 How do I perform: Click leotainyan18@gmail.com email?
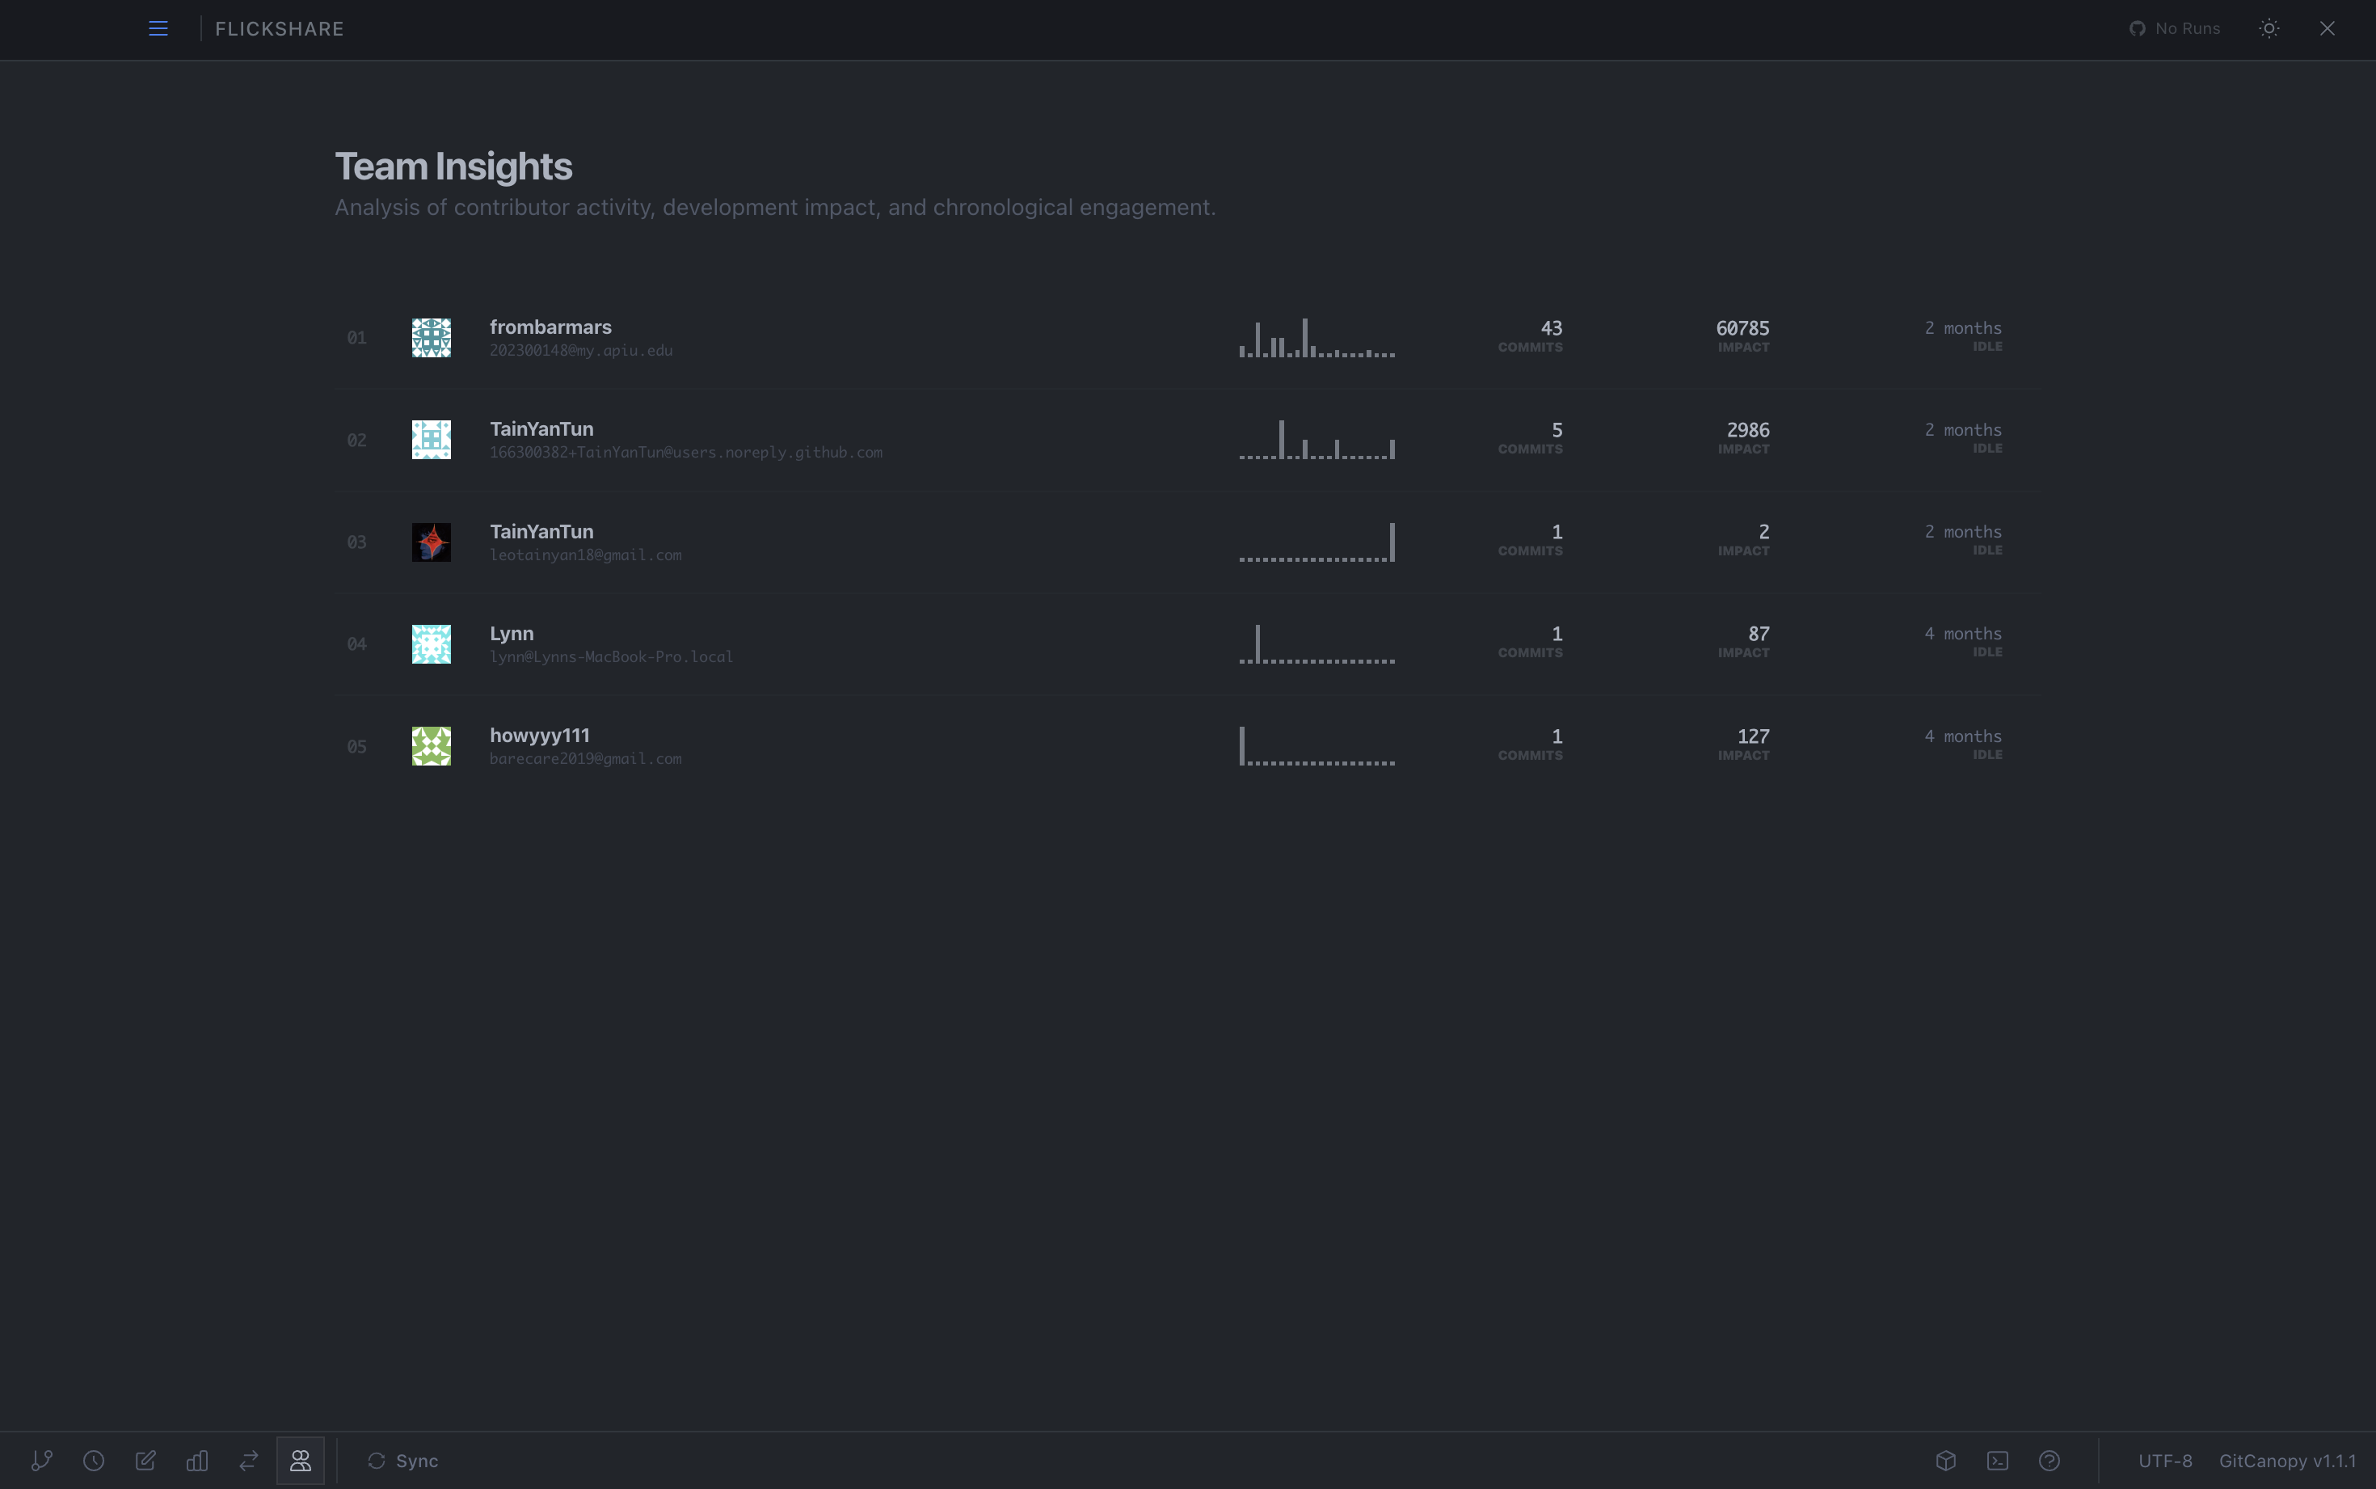coord(586,555)
